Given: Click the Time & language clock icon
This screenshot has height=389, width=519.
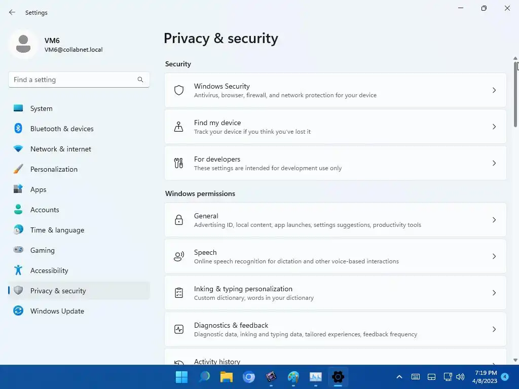Looking at the screenshot, I should [18, 229].
